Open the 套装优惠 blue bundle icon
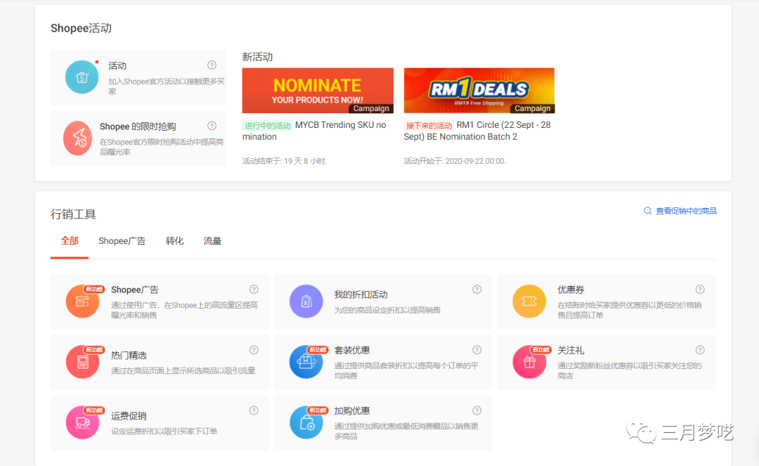Viewport: 759px width, 466px height. tap(306, 362)
